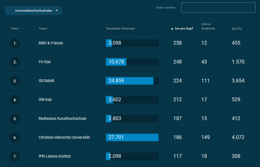This screenshot has height=167, width=260.
Task: Select the rank 5 circle badge
Action: coord(15,119)
